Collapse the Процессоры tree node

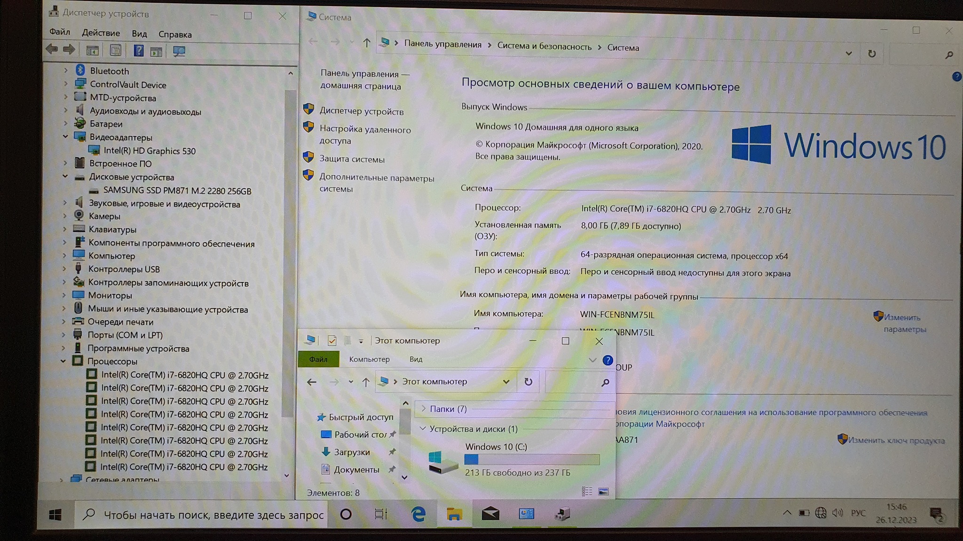pos(63,361)
